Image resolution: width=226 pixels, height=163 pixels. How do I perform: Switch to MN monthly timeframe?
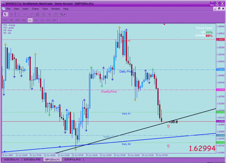[54, 20]
